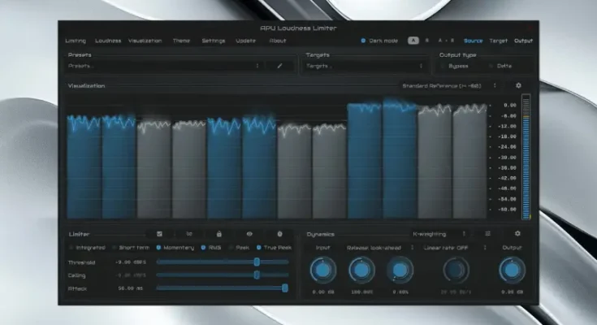Click the lock icon in Limiter panel
Image resolution: width=597 pixels, height=325 pixels.
(x=218, y=233)
